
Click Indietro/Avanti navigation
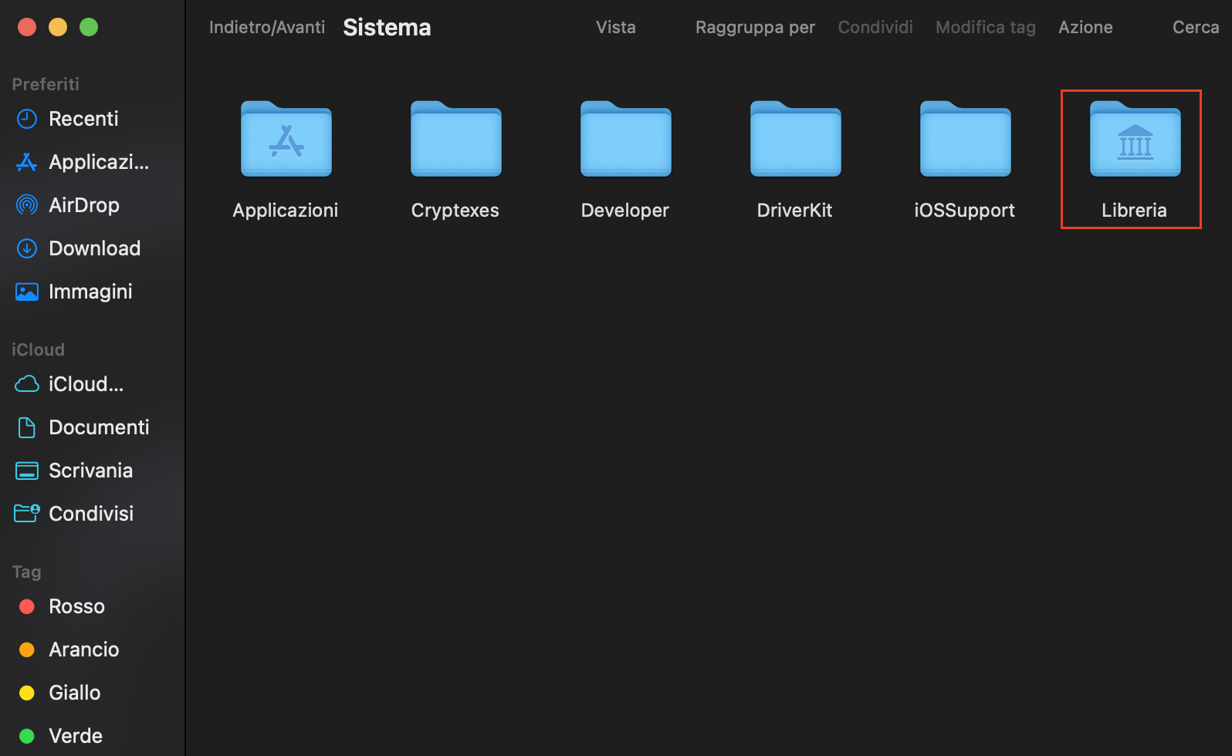coord(267,28)
